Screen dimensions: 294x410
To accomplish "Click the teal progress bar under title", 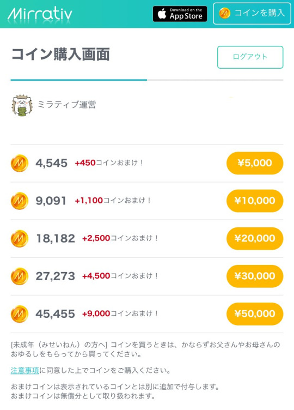I will point(78,80).
